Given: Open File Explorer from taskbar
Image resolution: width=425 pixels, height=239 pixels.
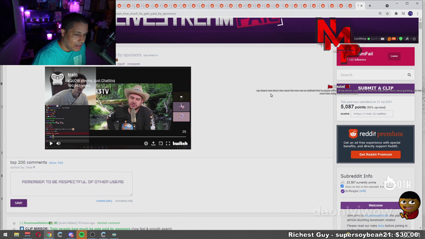Looking at the screenshot, I should point(16,234).
